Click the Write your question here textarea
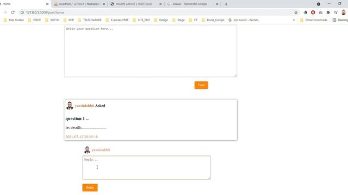The width and height of the screenshot is (348, 195). tap(151, 51)
